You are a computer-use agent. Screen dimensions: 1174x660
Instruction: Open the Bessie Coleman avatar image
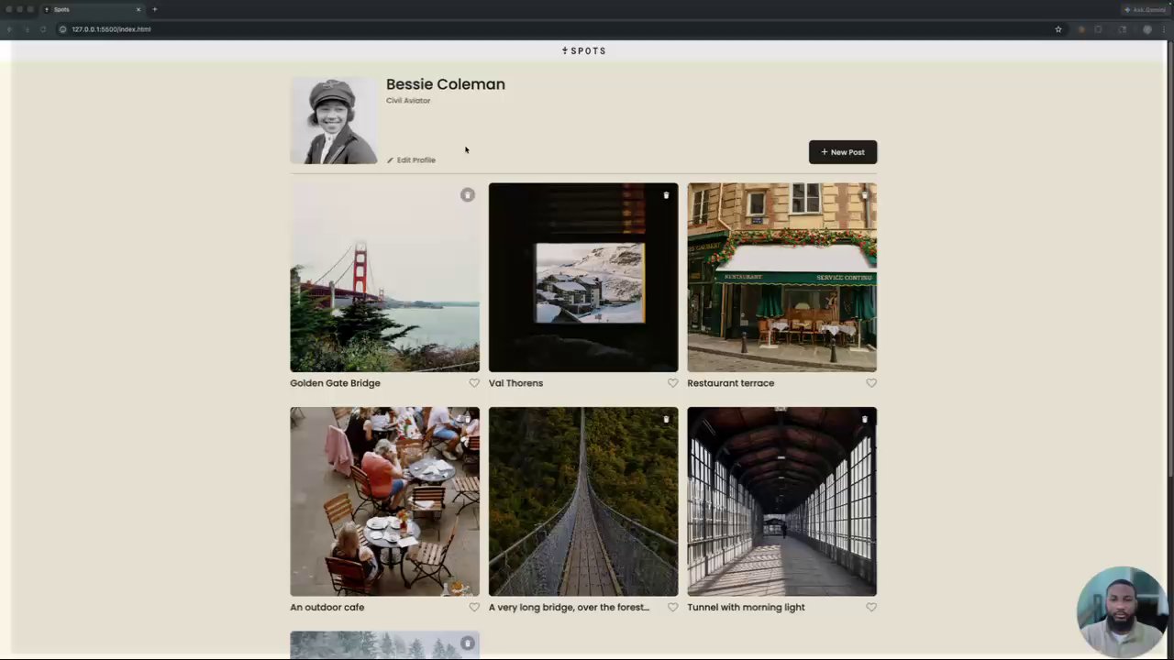(334, 120)
